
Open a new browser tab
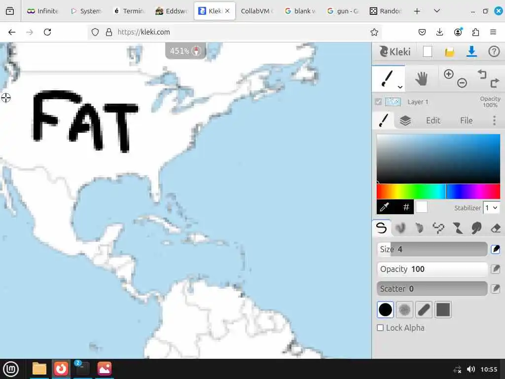pos(417,11)
